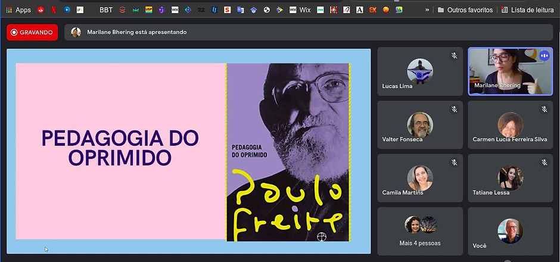Open the Apps shortcut in bookmarks bar
This screenshot has height=262, width=560.
(18, 10)
